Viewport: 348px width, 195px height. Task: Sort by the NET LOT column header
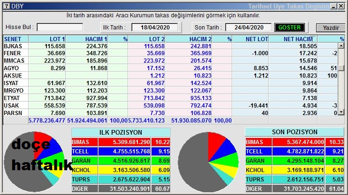pyautogui.click(x=250, y=39)
